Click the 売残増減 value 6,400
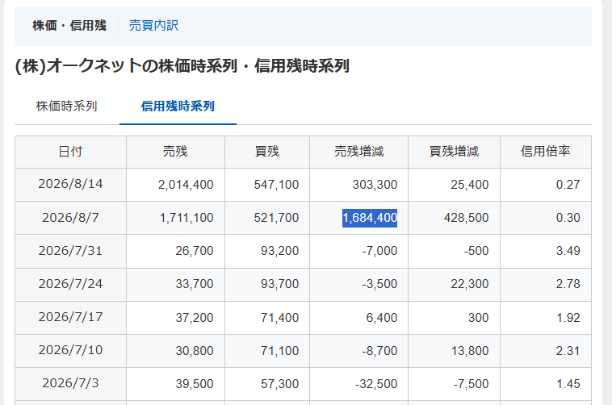 tap(381, 318)
